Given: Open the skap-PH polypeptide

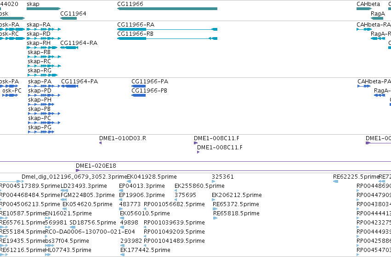Looking at the screenshot, I should (41, 104).
